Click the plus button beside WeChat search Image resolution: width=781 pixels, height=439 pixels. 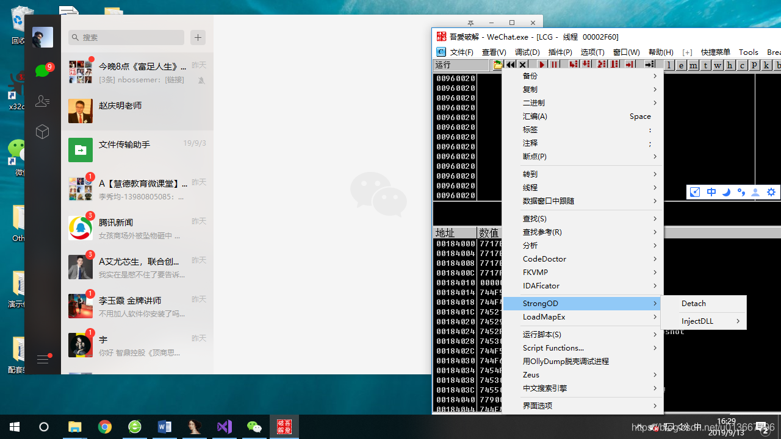(198, 37)
